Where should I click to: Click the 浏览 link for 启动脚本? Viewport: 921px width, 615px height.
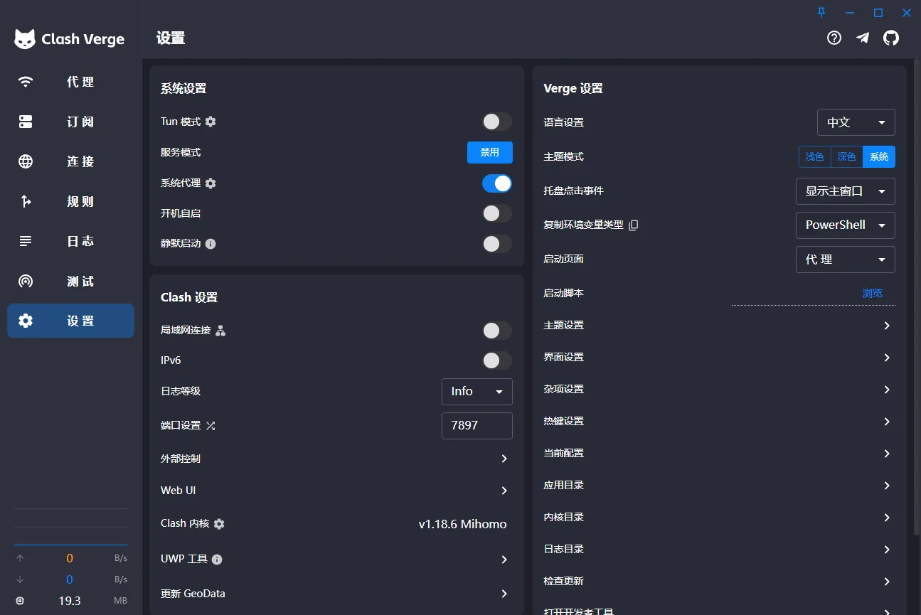[873, 293]
